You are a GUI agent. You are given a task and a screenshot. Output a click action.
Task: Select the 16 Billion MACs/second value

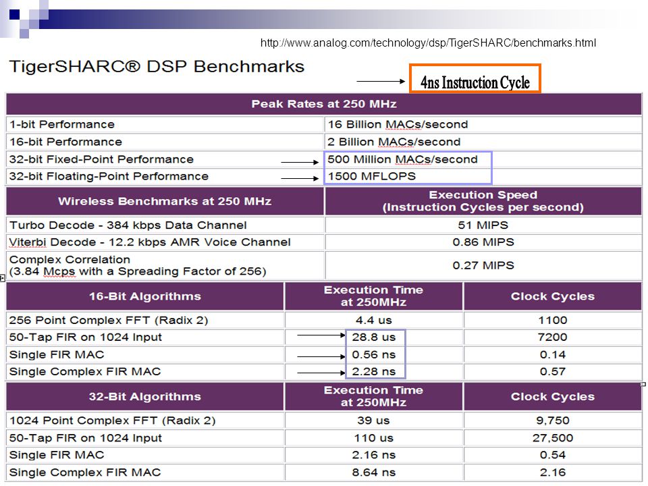click(x=398, y=124)
